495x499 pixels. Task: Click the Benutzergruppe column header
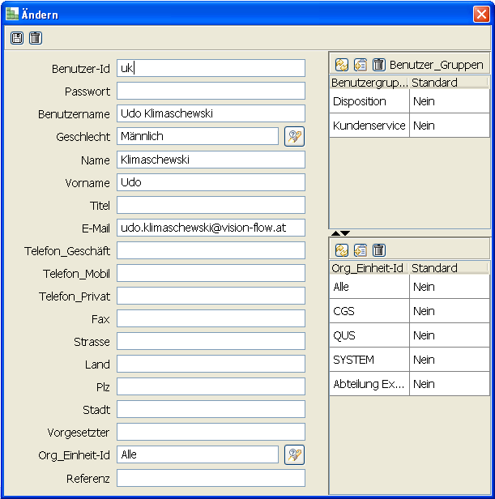click(369, 83)
